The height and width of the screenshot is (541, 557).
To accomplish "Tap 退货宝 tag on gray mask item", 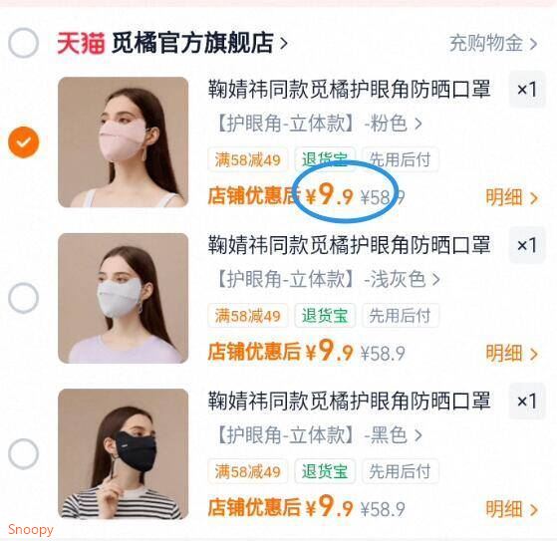I will coord(325,316).
